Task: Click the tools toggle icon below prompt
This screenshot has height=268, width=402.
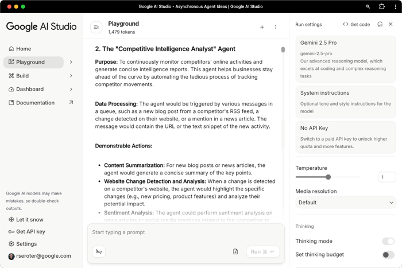Action: coord(99,251)
